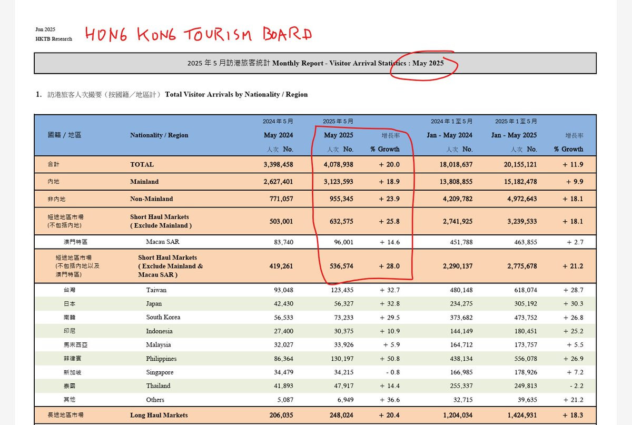632x425 pixels.
Task: Select the 'Singapore' row label
Action: pos(160,372)
